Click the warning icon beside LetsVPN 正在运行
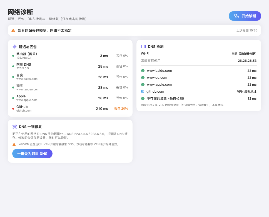 14,144
